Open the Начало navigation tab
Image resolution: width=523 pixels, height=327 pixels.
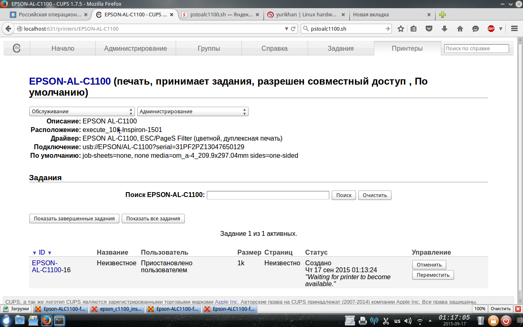[63, 48]
